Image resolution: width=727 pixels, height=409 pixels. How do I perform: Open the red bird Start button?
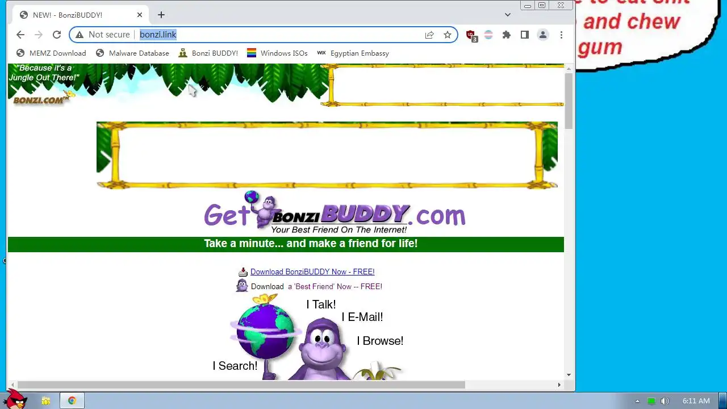pyautogui.click(x=16, y=399)
